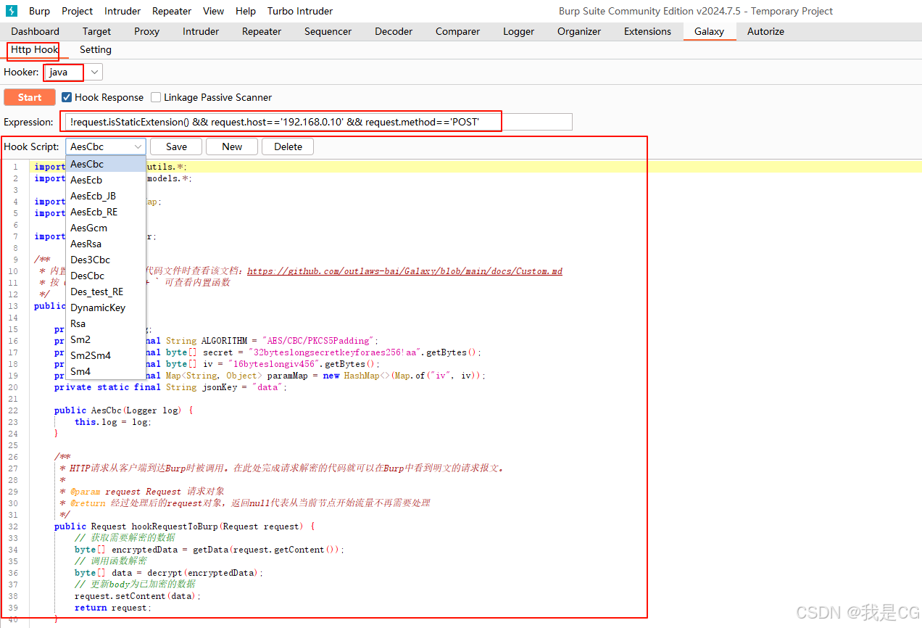Switch to the Target tab
Image resolution: width=922 pixels, height=628 pixels.
96,31
